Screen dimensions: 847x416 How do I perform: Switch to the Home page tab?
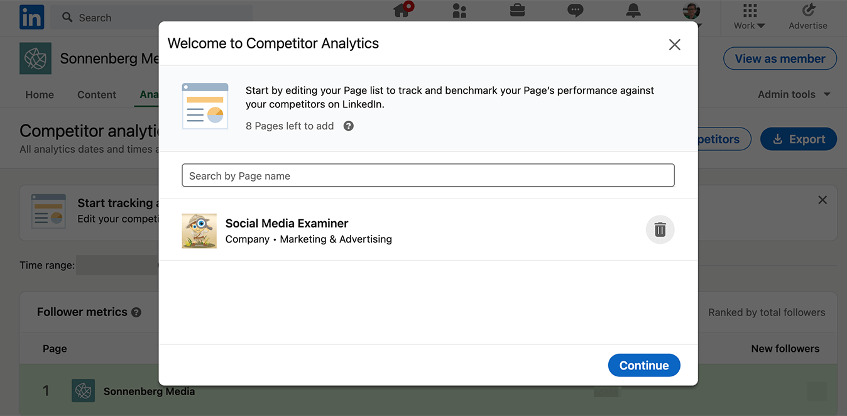[x=40, y=95]
